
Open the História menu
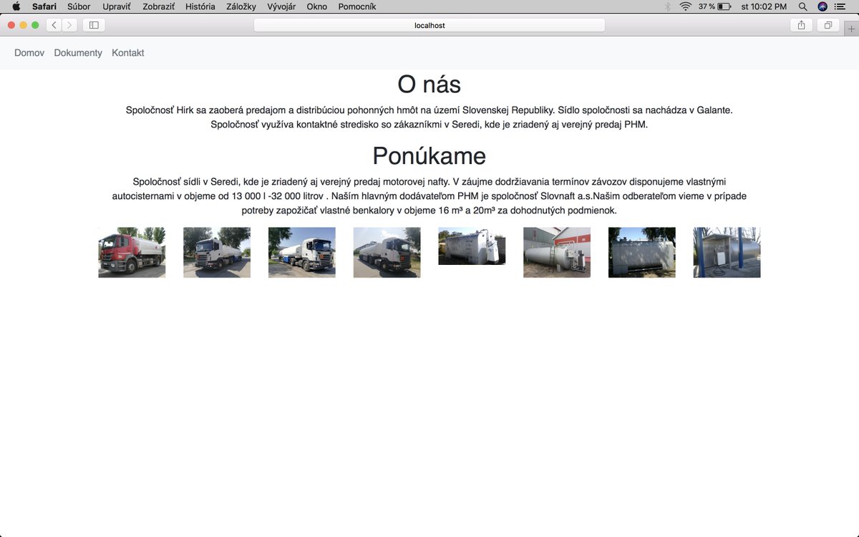pos(200,6)
